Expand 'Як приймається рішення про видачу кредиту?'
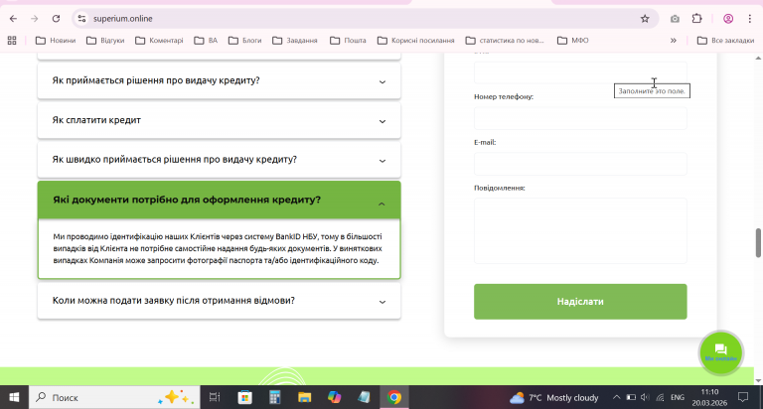Screen dimensions: 763x409 219,80
